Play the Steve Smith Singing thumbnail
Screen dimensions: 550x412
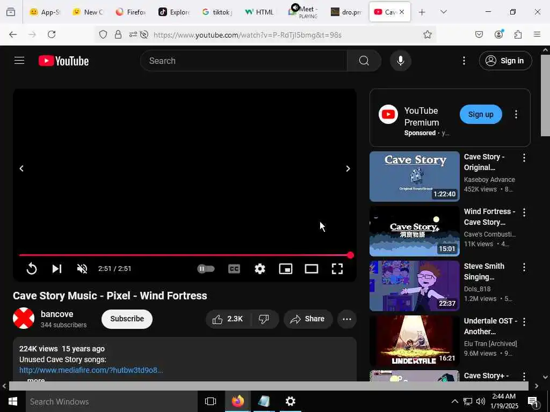point(414,286)
